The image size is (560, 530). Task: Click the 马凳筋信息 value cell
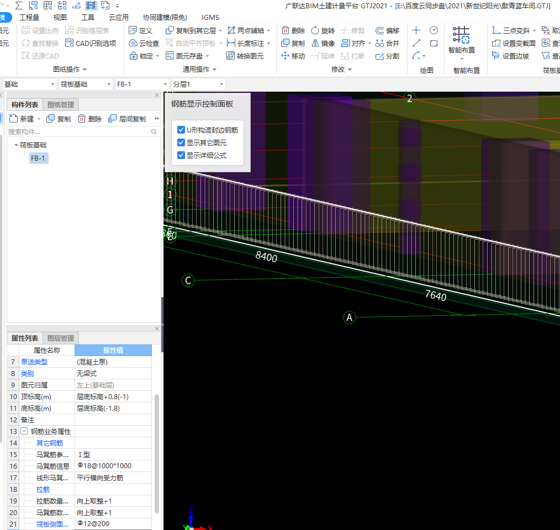pyautogui.click(x=113, y=466)
